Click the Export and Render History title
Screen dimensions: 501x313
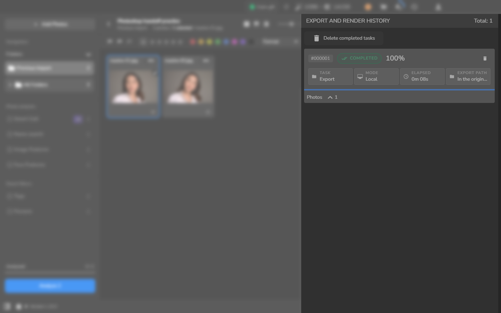pyautogui.click(x=348, y=21)
